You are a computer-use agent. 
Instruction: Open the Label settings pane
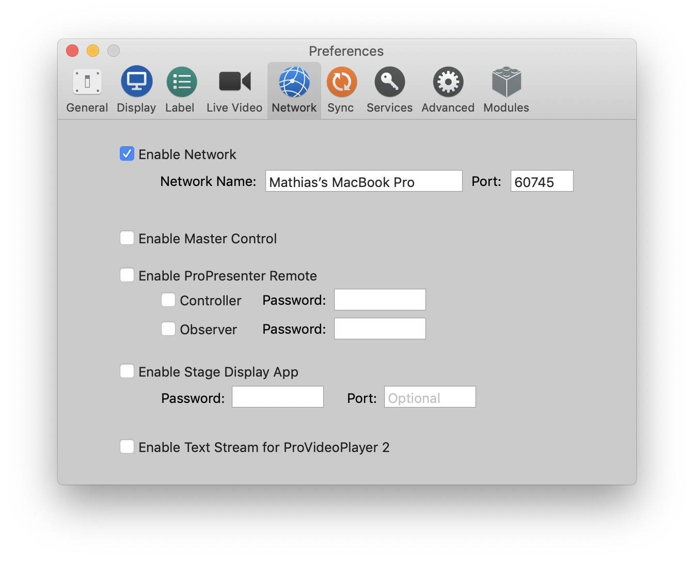[x=181, y=88]
